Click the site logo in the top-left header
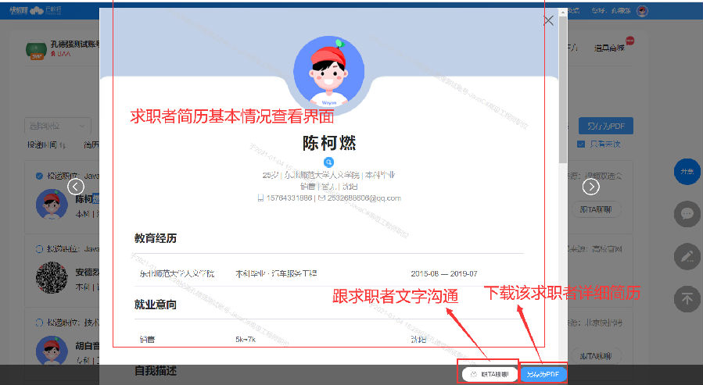 coord(19,10)
